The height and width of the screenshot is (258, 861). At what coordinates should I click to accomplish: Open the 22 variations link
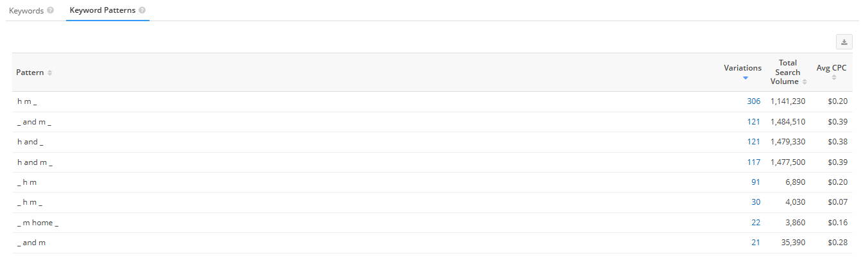click(x=755, y=223)
